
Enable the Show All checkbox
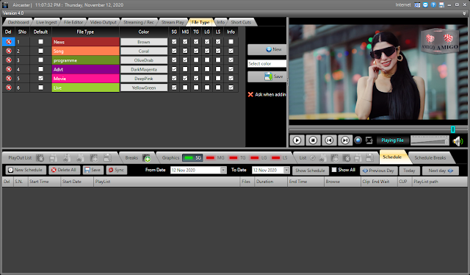click(x=334, y=170)
